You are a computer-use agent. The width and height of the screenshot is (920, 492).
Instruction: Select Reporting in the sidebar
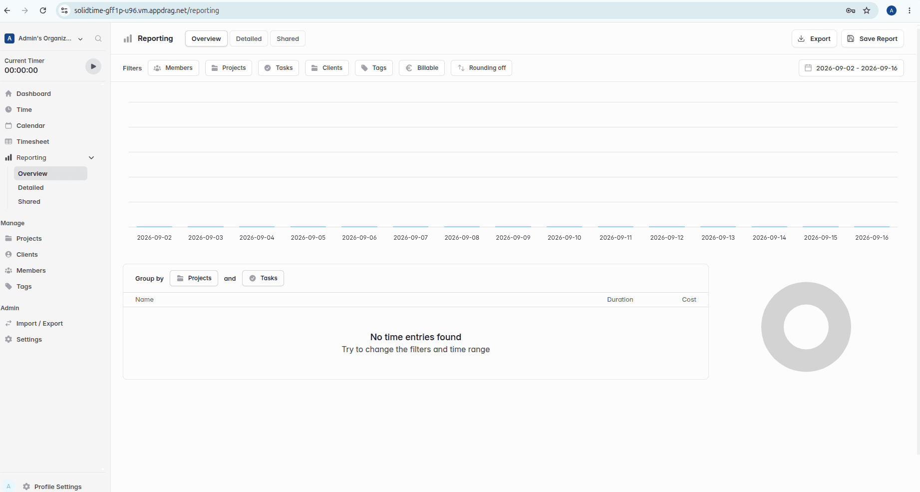point(31,157)
